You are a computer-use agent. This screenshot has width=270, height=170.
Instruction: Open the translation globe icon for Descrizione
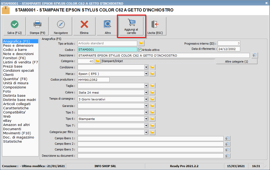point(254,55)
